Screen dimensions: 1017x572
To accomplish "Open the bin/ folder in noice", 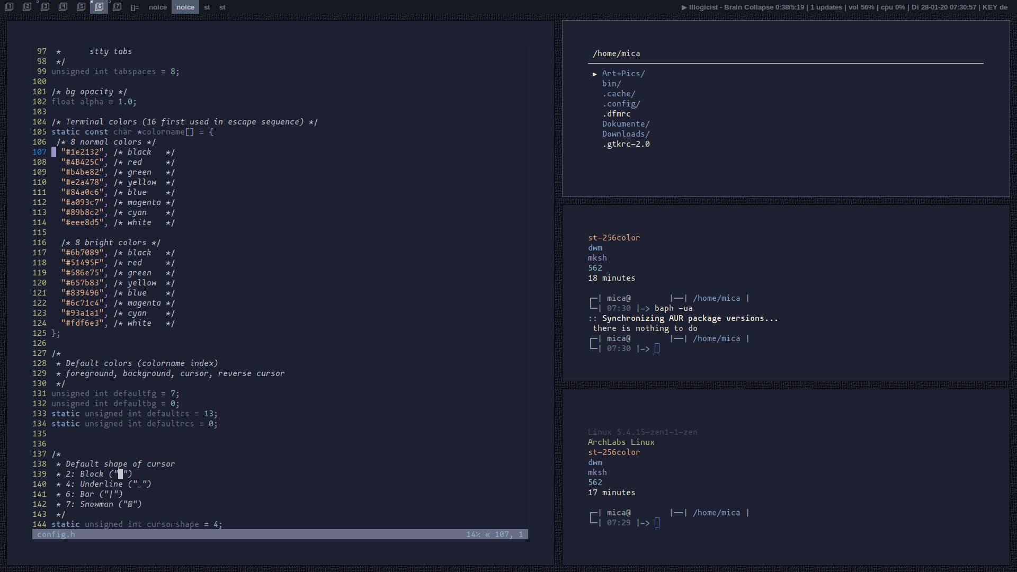I will click(x=612, y=84).
